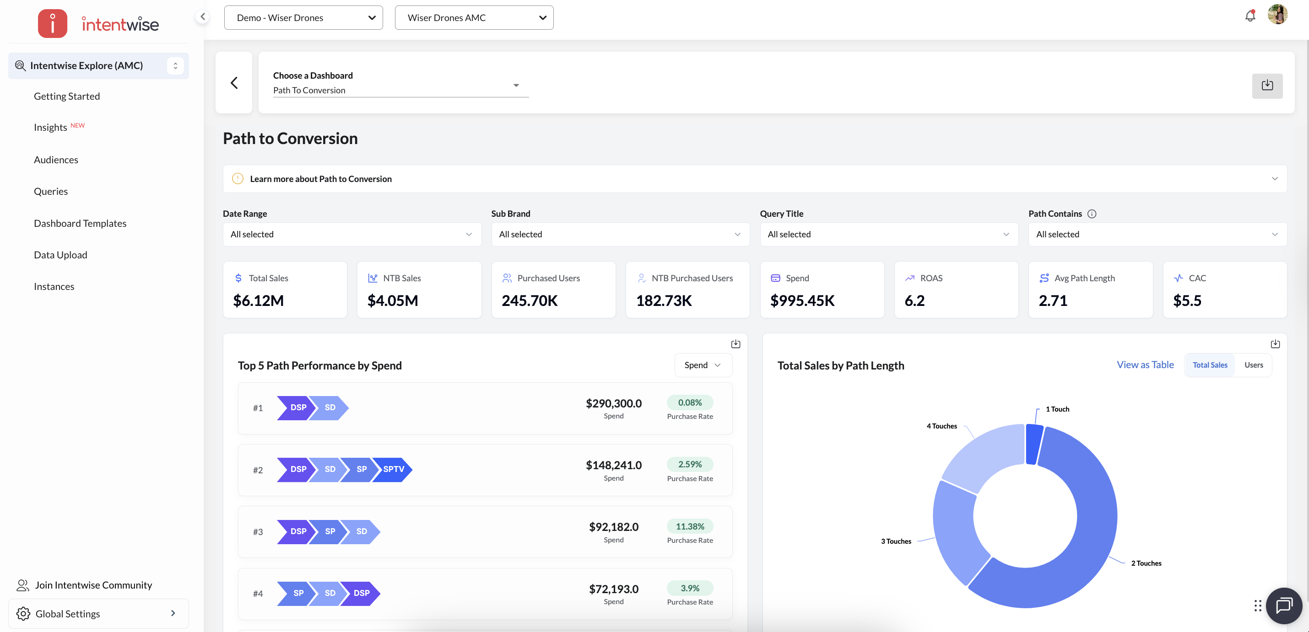Open the chat support widget
The image size is (1309, 632).
[x=1283, y=605]
